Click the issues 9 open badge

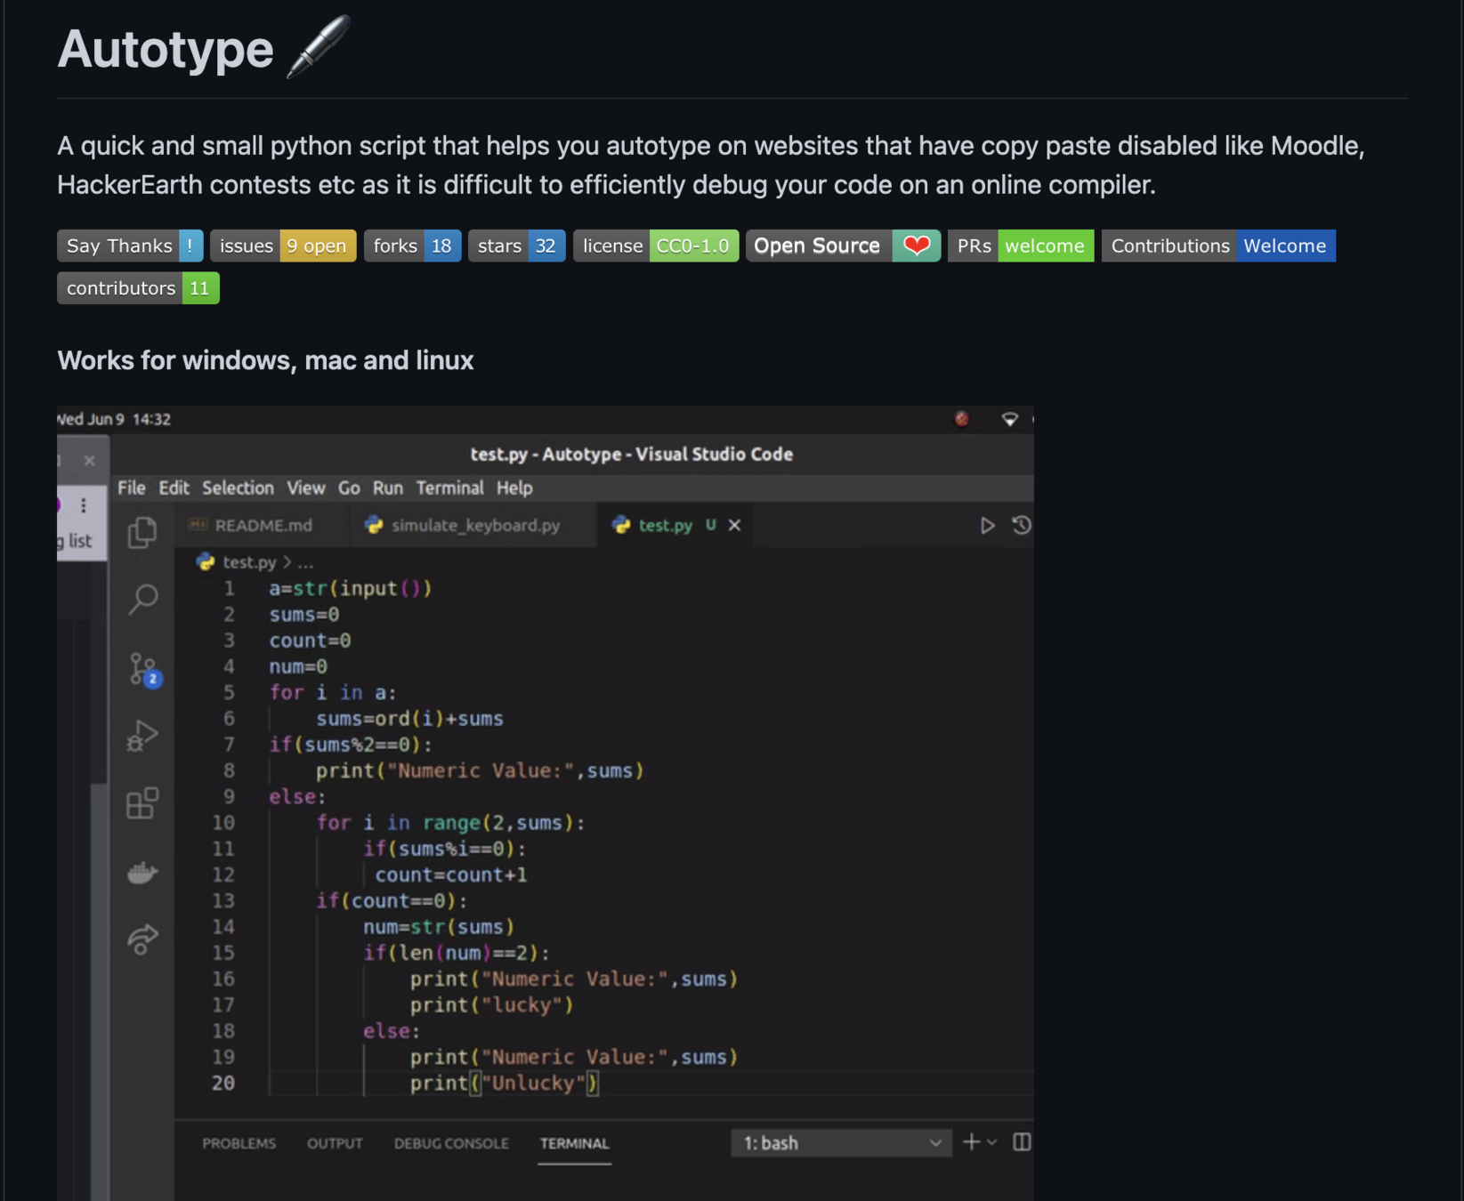pyautogui.click(x=283, y=246)
